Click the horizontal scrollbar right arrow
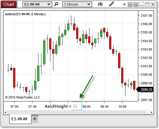Viewport: 159px width, 129px height. click(x=152, y=112)
